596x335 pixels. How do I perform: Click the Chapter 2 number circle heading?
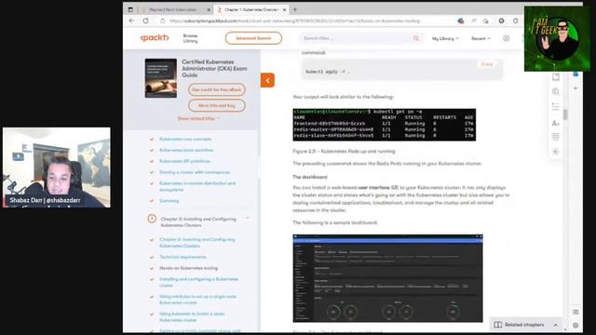152,219
